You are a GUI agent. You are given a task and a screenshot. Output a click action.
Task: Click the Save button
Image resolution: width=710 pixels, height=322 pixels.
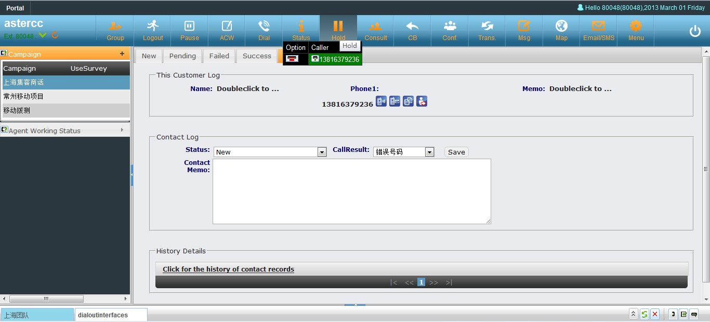click(x=456, y=152)
